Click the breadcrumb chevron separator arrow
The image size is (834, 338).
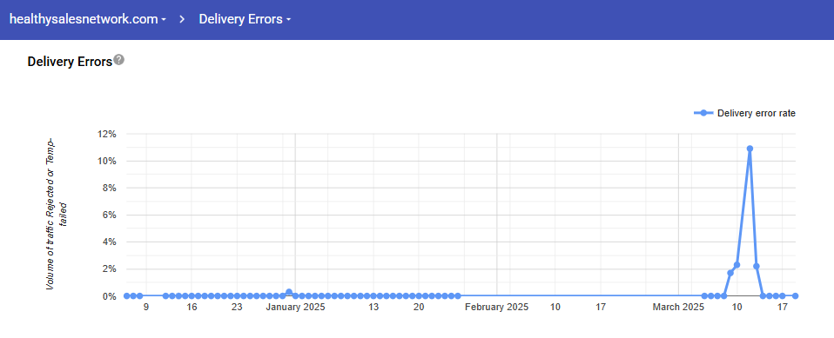point(183,20)
